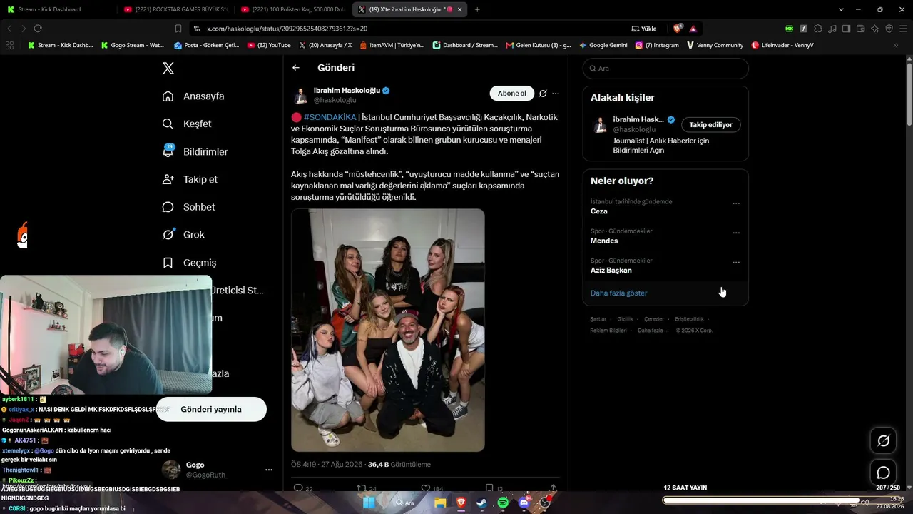Go to Anasayfa in X sidebar
Image resolution: width=913 pixels, height=514 pixels.
pyautogui.click(x=193, y=96)
